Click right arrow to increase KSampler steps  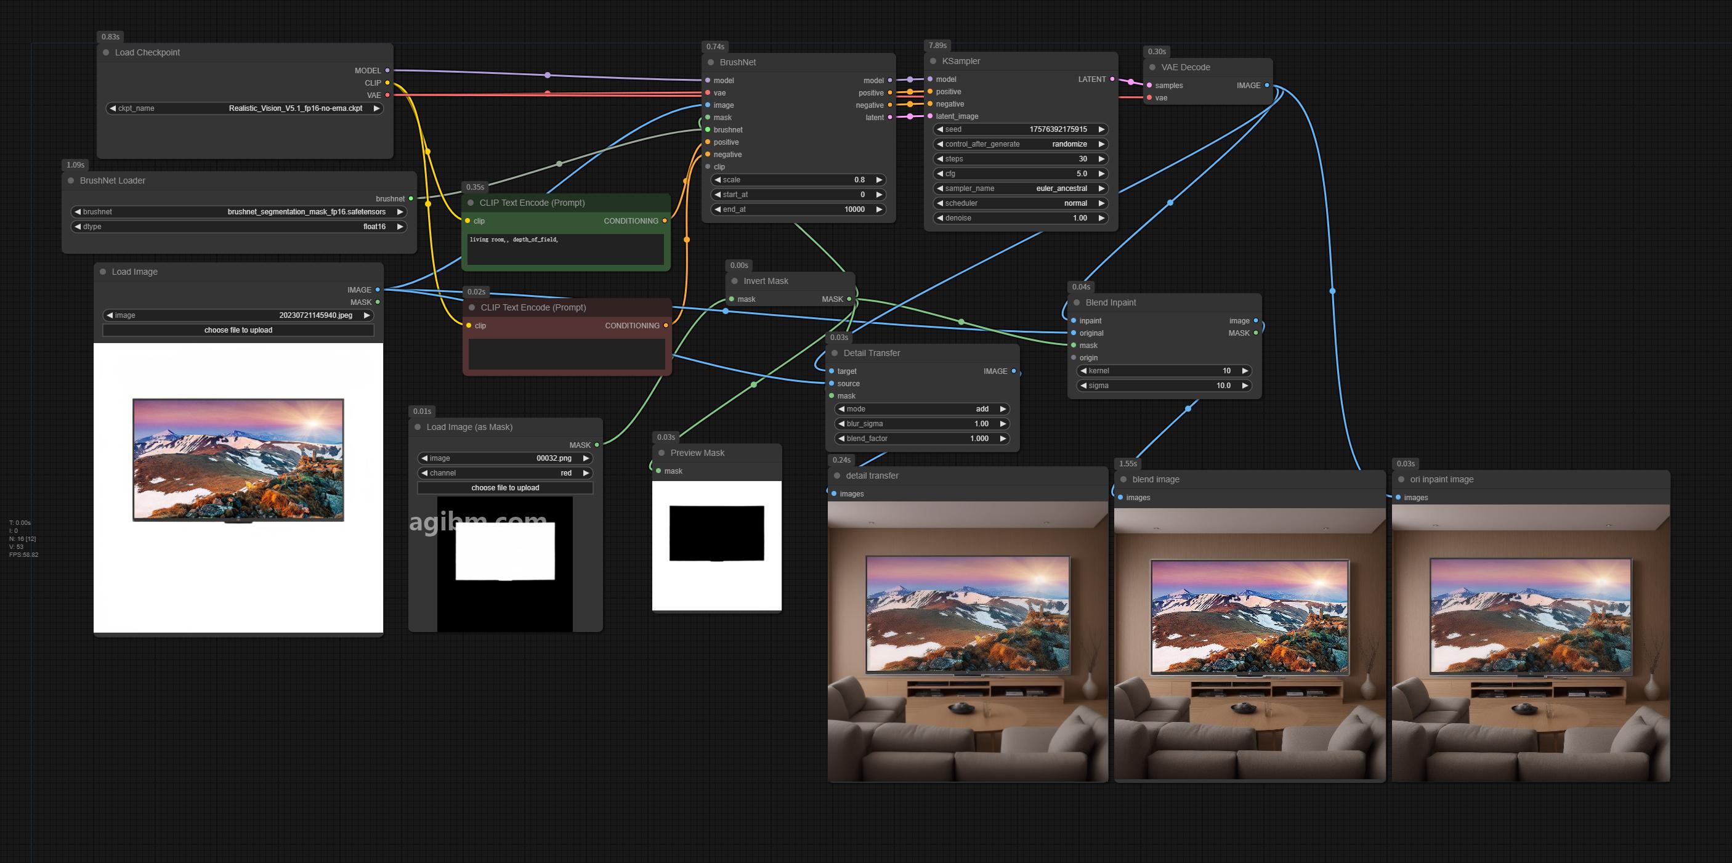coord(1101,159)
